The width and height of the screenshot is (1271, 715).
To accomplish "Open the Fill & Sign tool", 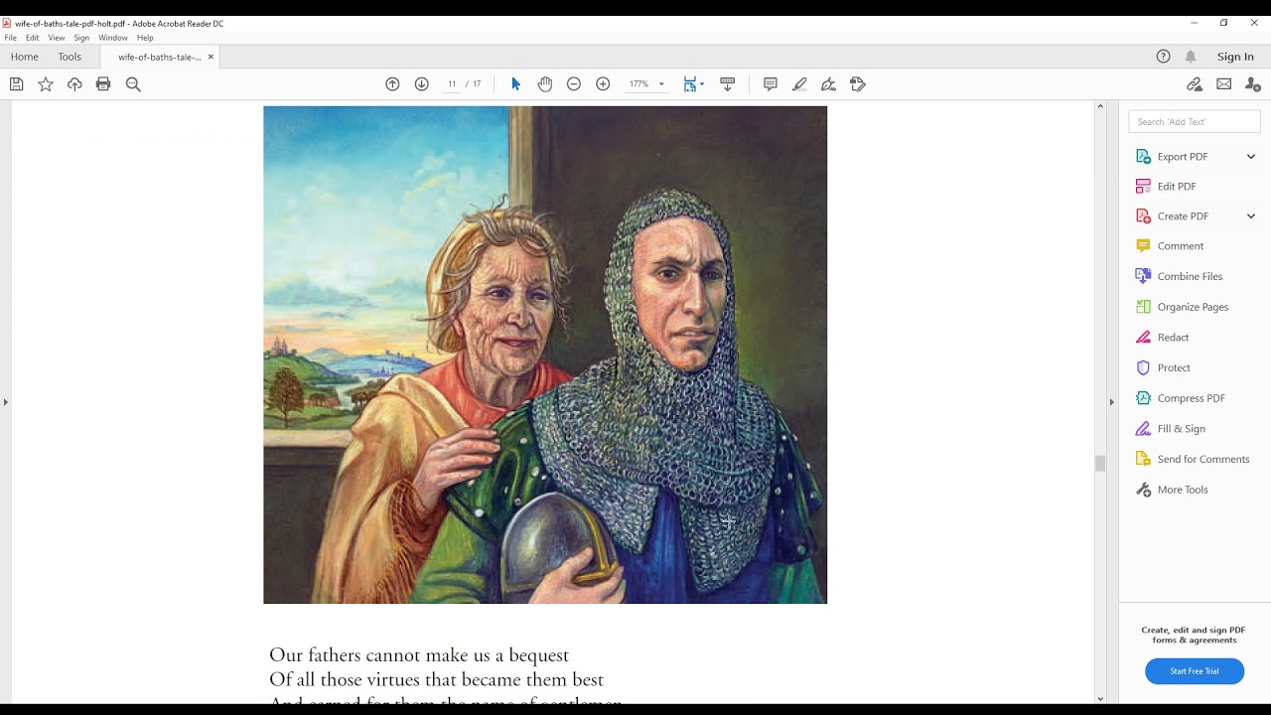I will 1181,429.
